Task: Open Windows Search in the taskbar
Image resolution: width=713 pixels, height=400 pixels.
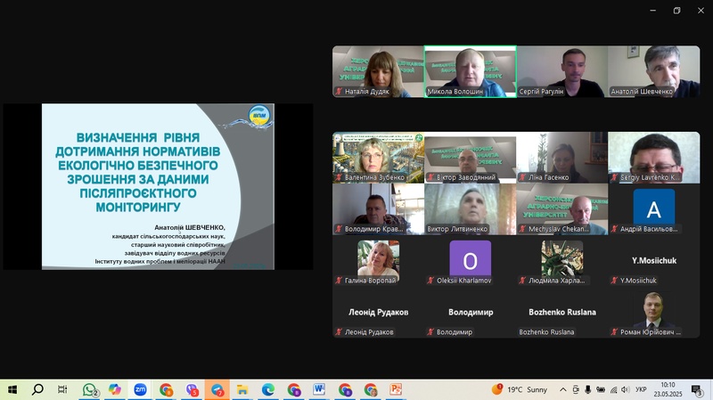Action: pos(37,389)
